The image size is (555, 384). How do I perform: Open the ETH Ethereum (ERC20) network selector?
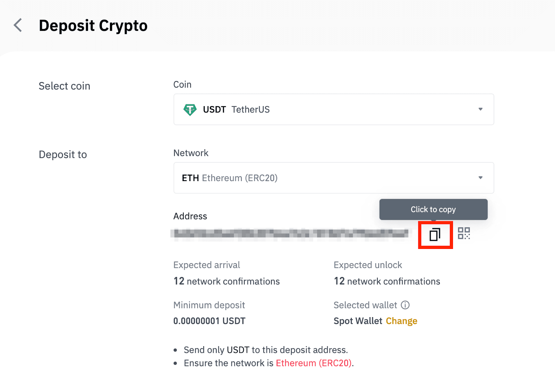[x=333, y=178]
